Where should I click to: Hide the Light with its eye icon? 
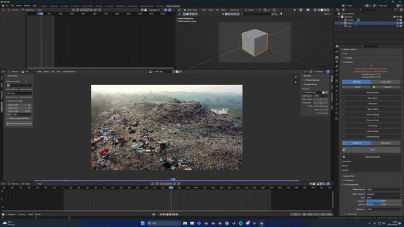398,26
